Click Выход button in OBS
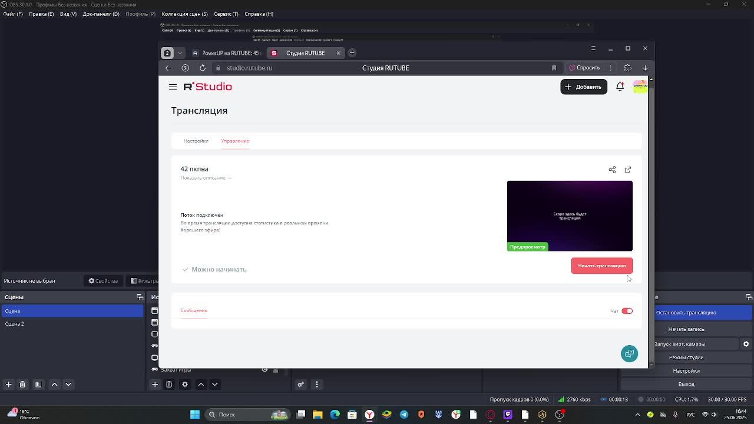 point(686,385)
